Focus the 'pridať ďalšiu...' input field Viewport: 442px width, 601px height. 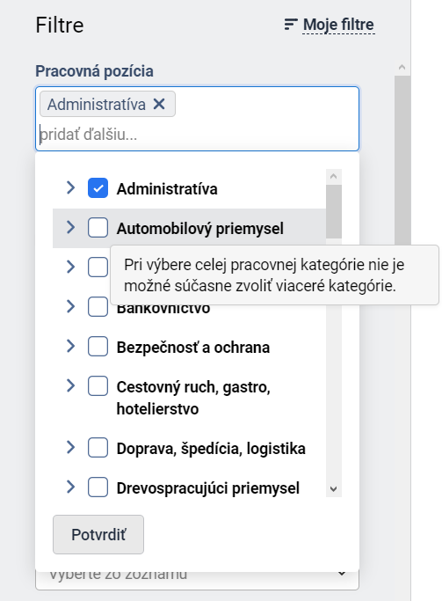(x=197, y=135)
